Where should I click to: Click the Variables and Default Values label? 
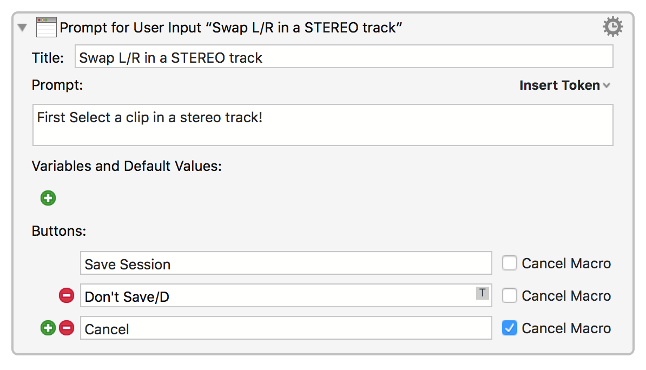click(127, 166)
